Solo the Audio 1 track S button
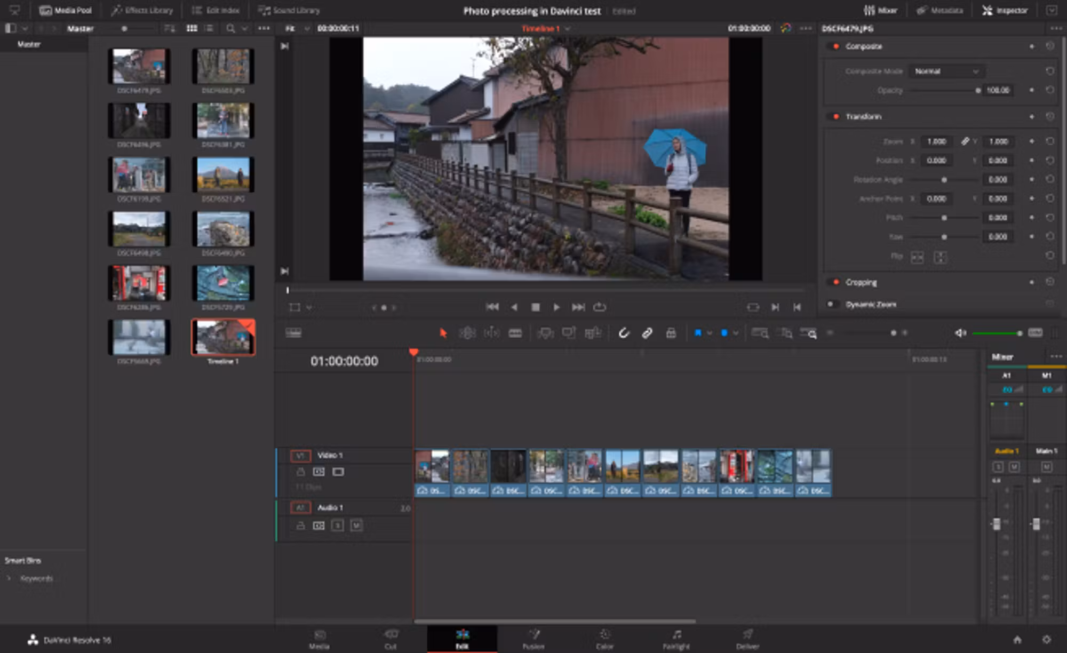This screenshot has height=653, width=1067. pyautogui.click(x=337, y=525)
